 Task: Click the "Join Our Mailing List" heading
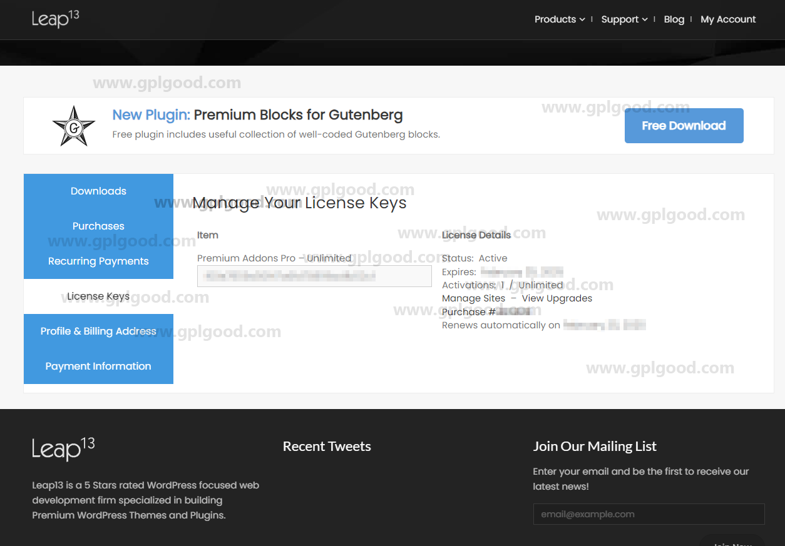tap(595, 447)
